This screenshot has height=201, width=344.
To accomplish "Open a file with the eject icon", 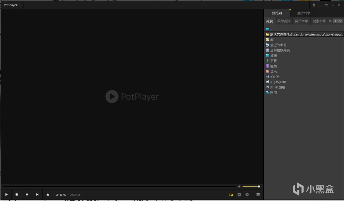I will (48, 195).
